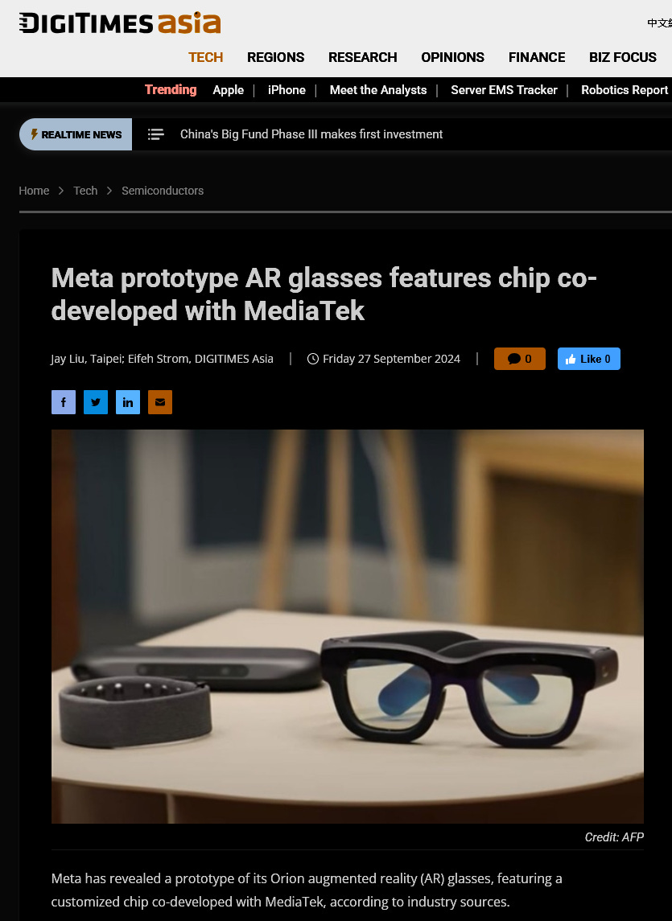Screen dimensions: 672x921
Task: Open the FINANCE menu
Action: 537,57
